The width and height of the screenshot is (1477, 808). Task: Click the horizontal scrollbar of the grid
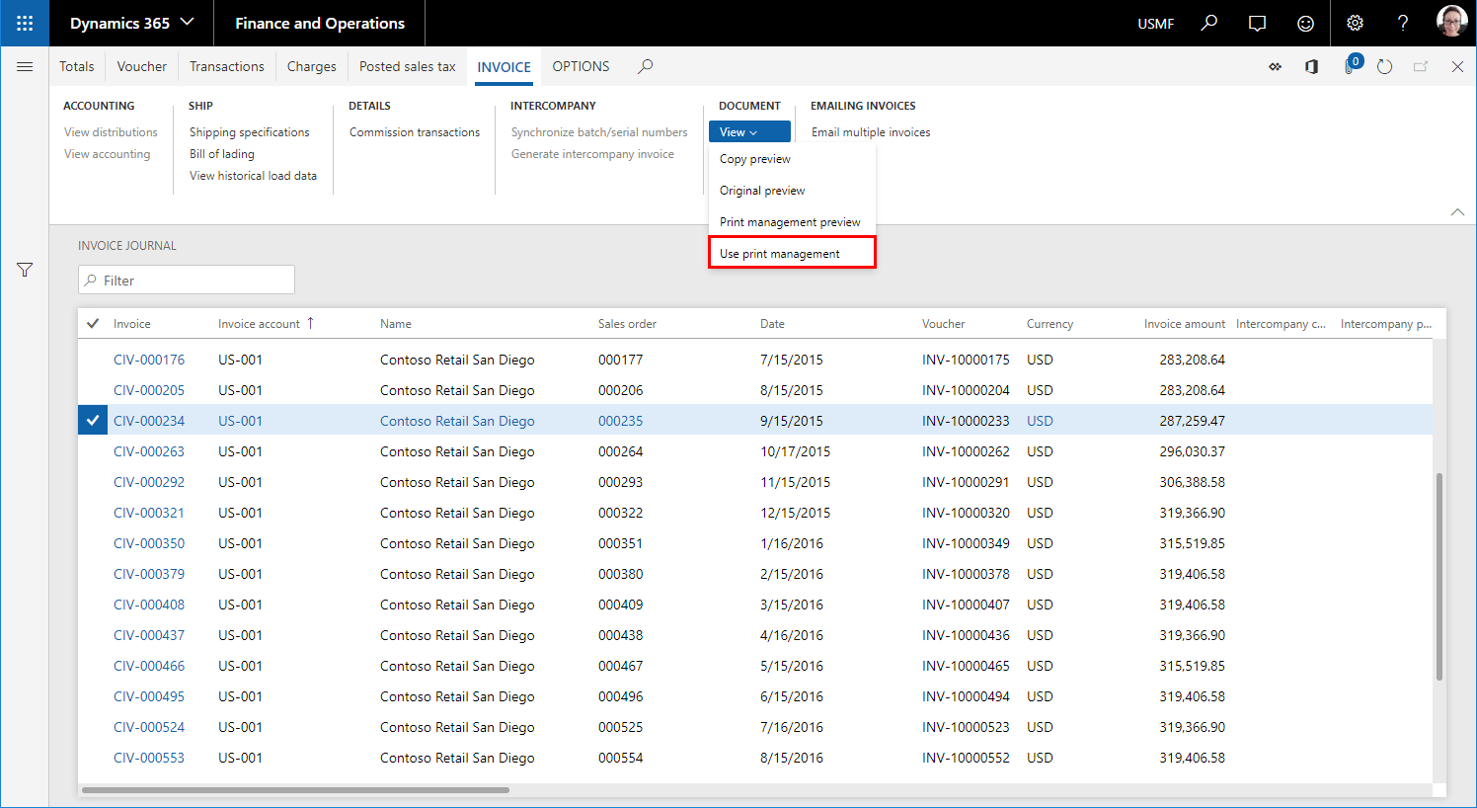pyautogui.click(x=295, y=790)
